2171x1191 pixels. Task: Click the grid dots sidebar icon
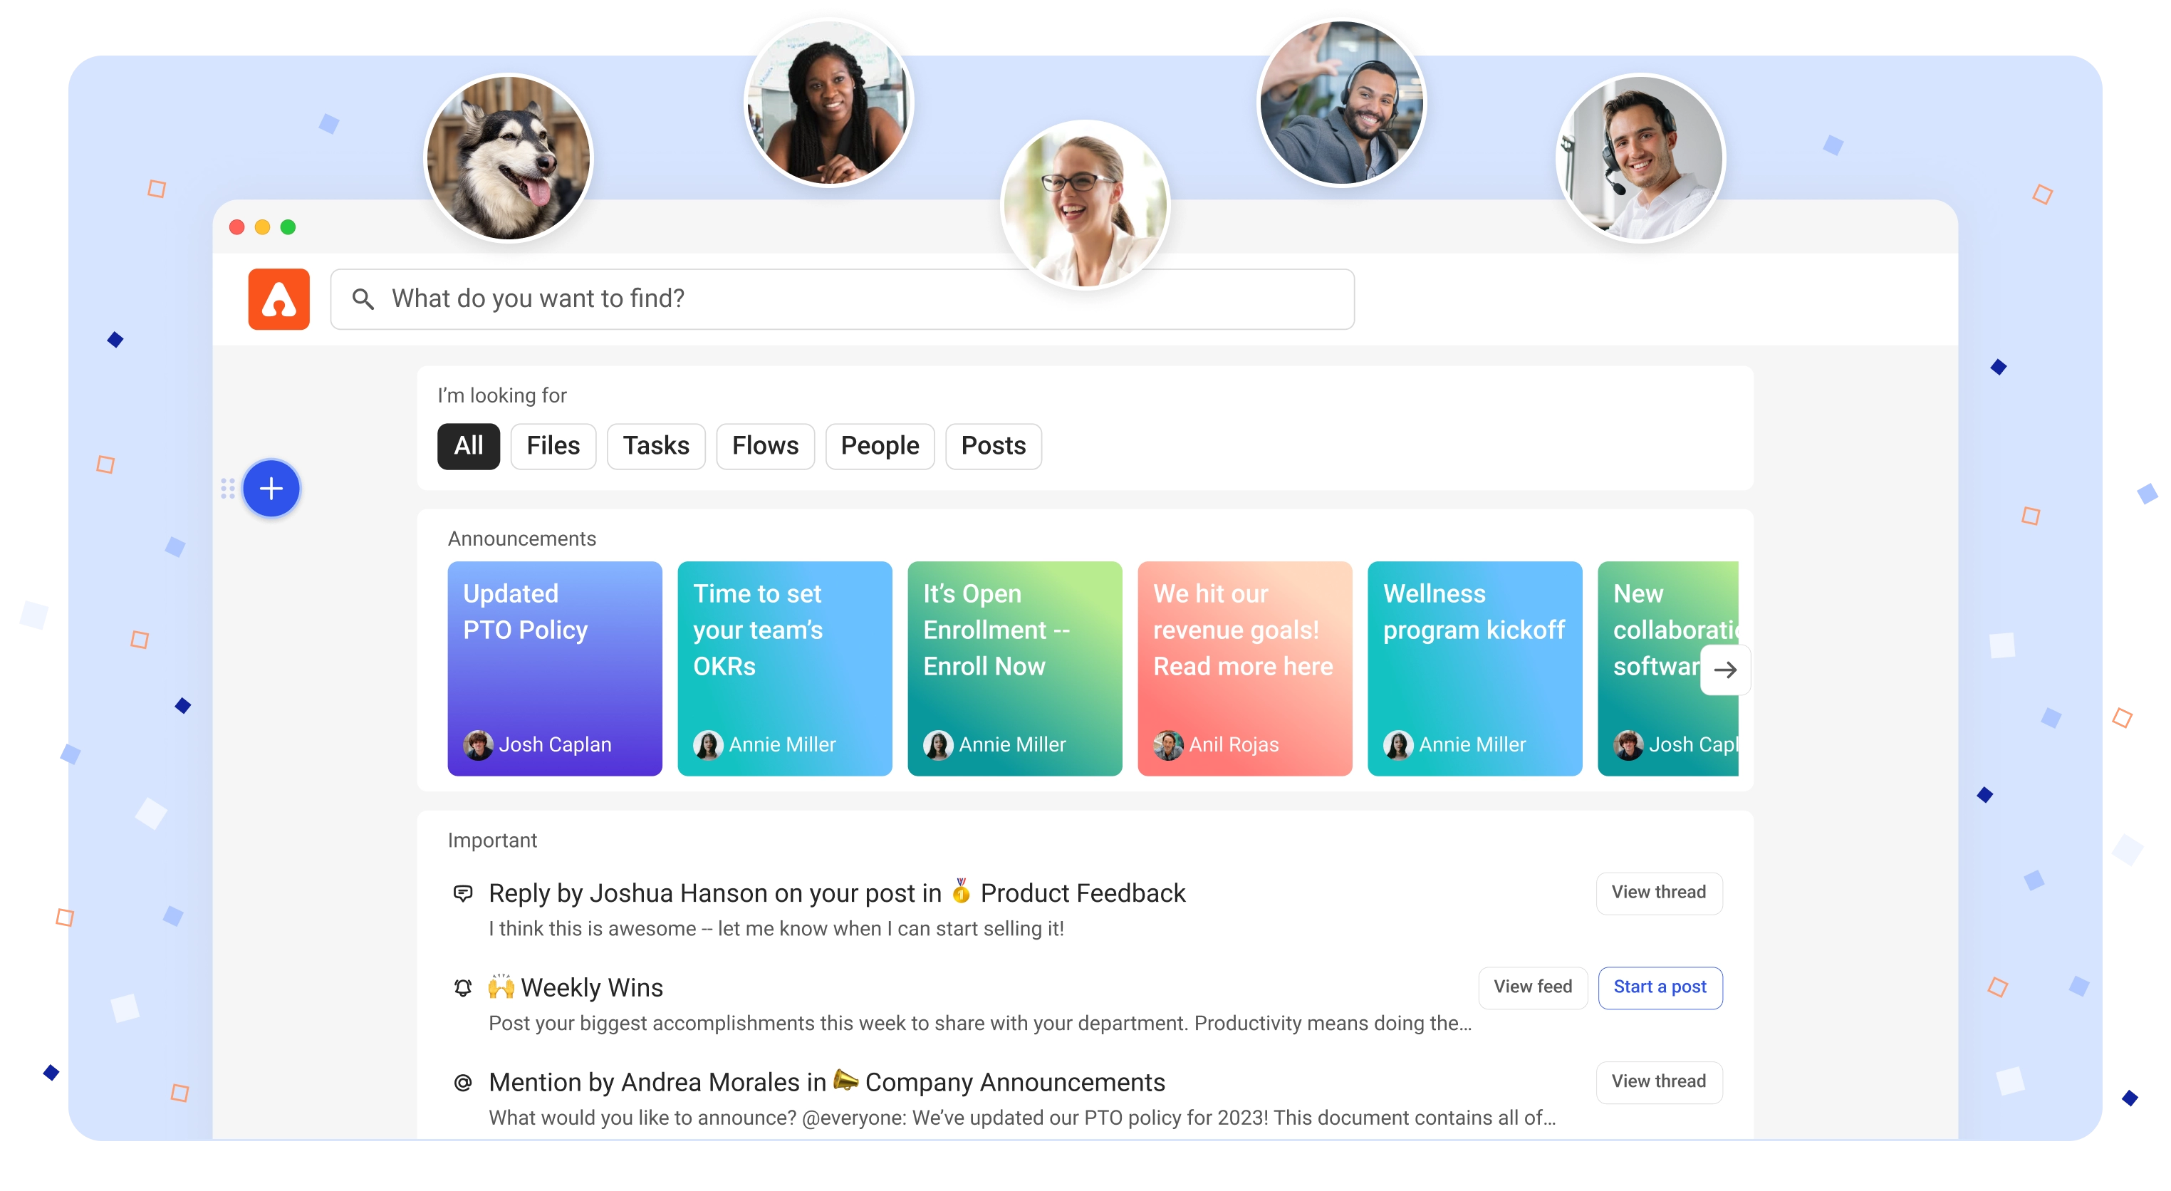[231, 489]
